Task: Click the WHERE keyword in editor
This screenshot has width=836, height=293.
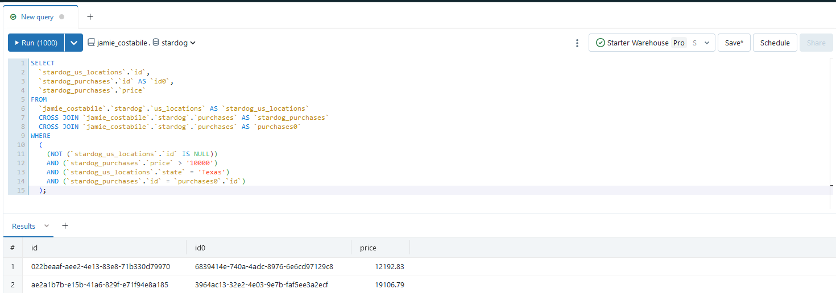Action: tap(40, 136)
